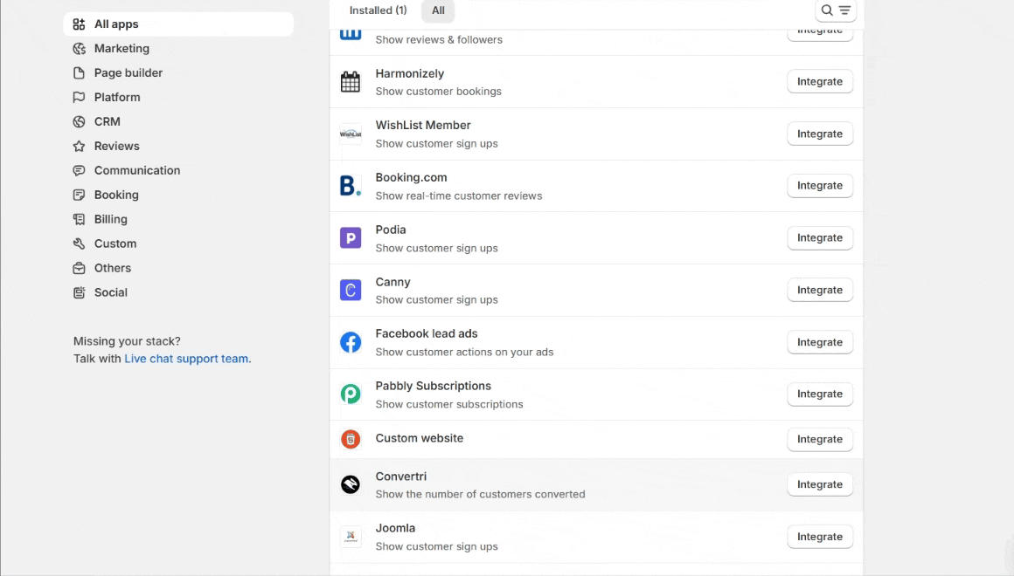1014x576 pixels.
Task: Click the Convertri logo icon
Action: (351, 484)
